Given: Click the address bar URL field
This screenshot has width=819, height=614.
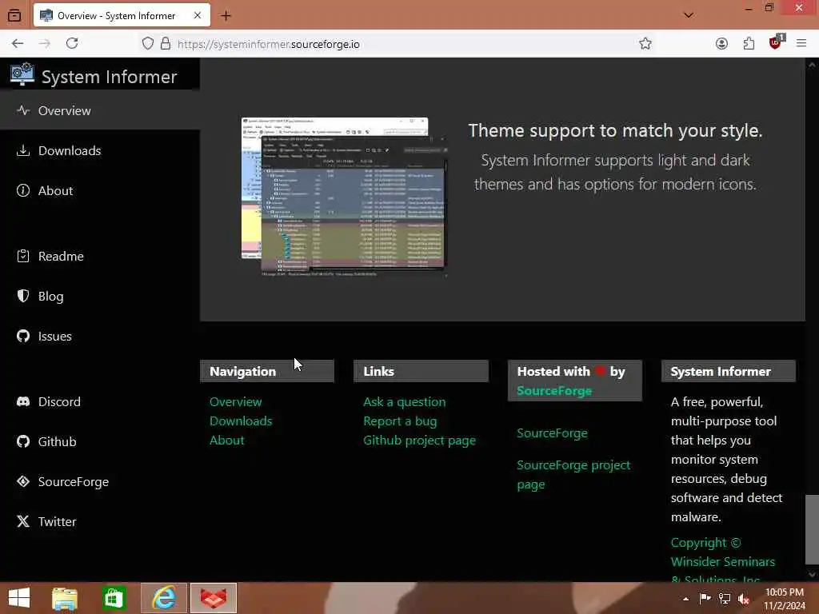Looking at the screenshot, I should point(386,44).
